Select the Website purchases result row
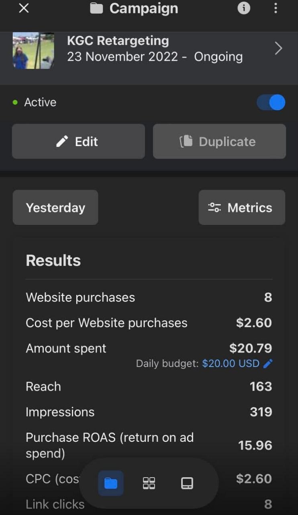298x515 pixels. point(149,297)
